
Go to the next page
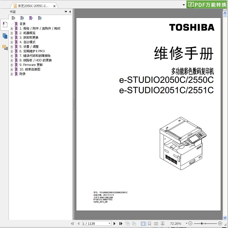coord(114,223)
